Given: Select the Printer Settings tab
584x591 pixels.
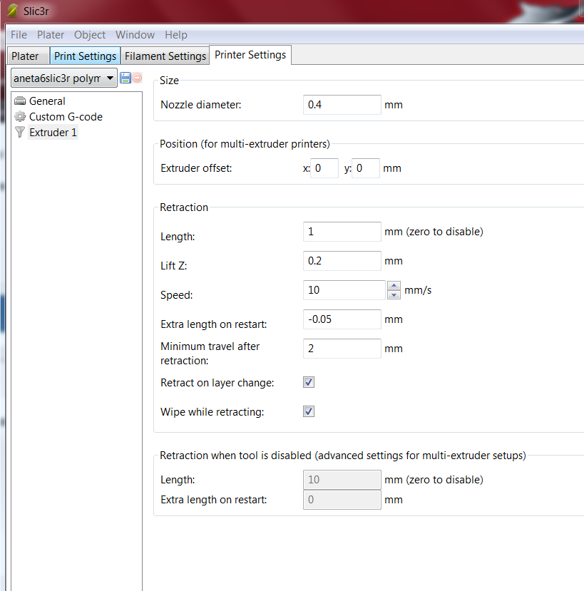Looking at the screenshot, I should (250, 55).
